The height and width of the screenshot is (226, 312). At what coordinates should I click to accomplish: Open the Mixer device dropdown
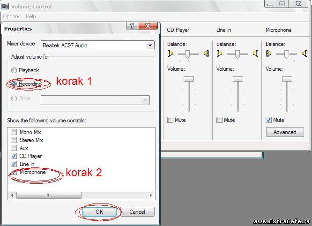point(150,45)
